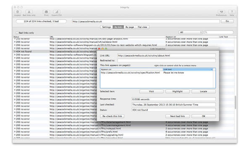Click the Visit button
Image resolution: width=252 pixels, height=157 pixels.
pos(151,91)
